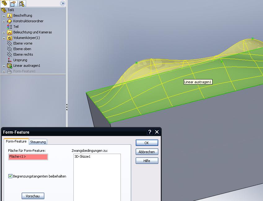Open the FeatureManager design tree tab
263x201 pixels.
tap(4, 3)
